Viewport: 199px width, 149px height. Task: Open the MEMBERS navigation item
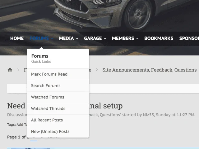point(123,38)
